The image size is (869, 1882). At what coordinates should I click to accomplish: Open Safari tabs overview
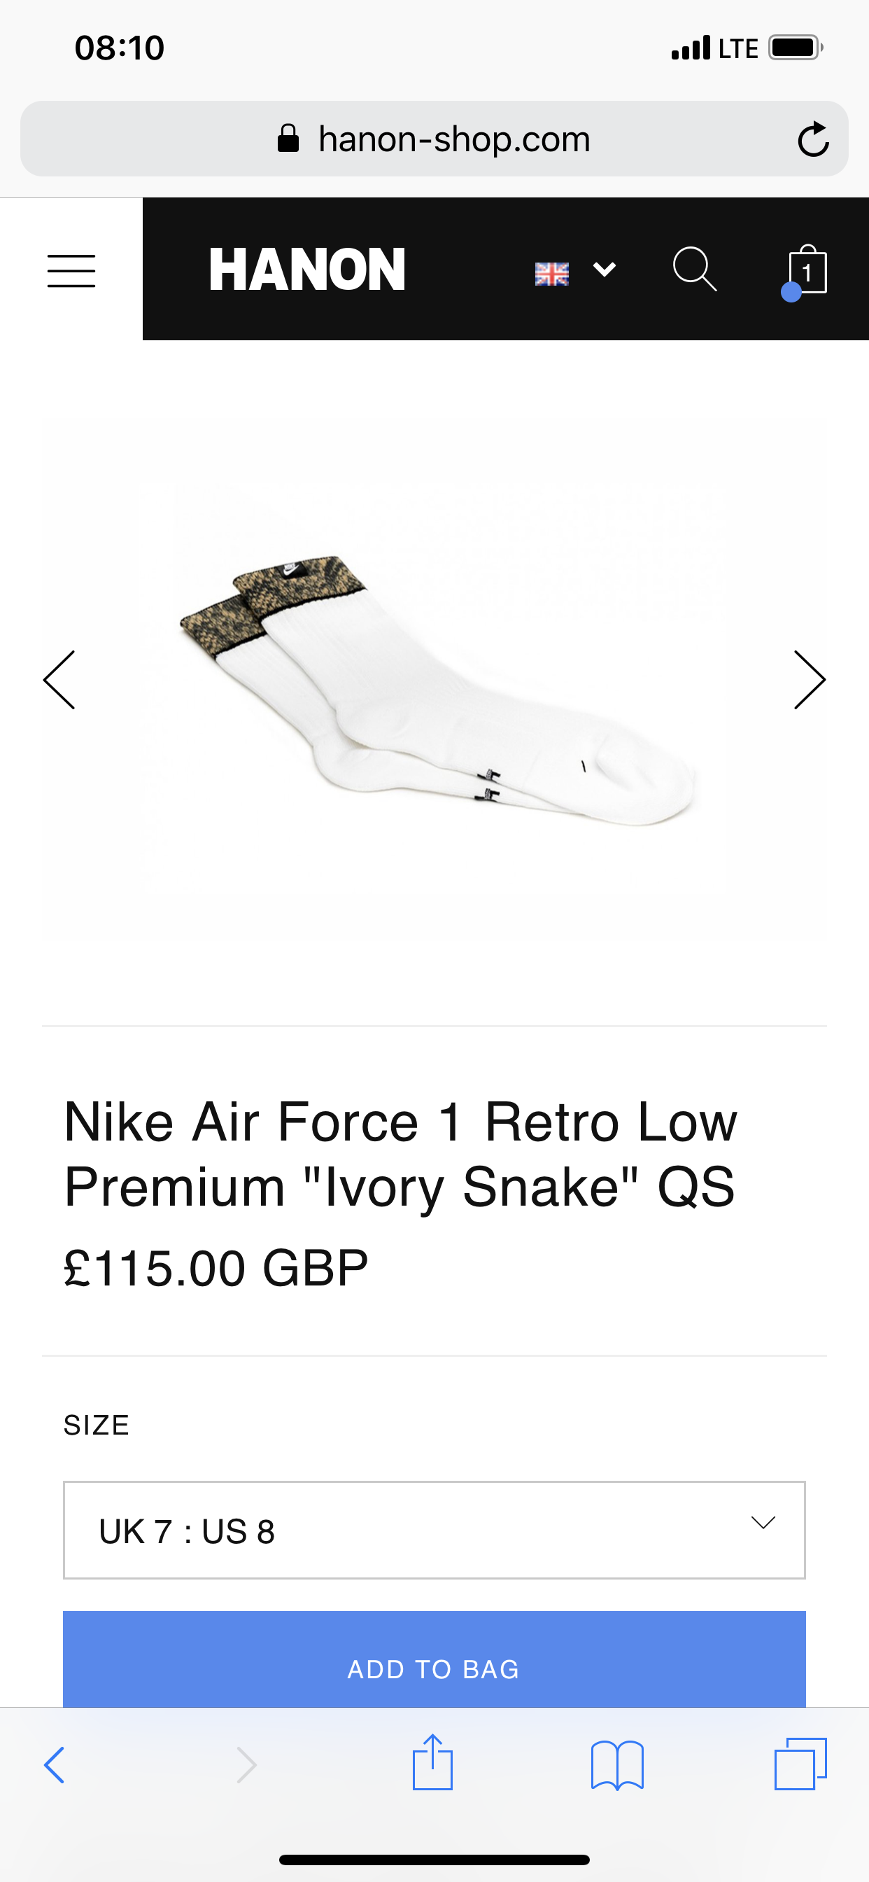coord(800,1764)
